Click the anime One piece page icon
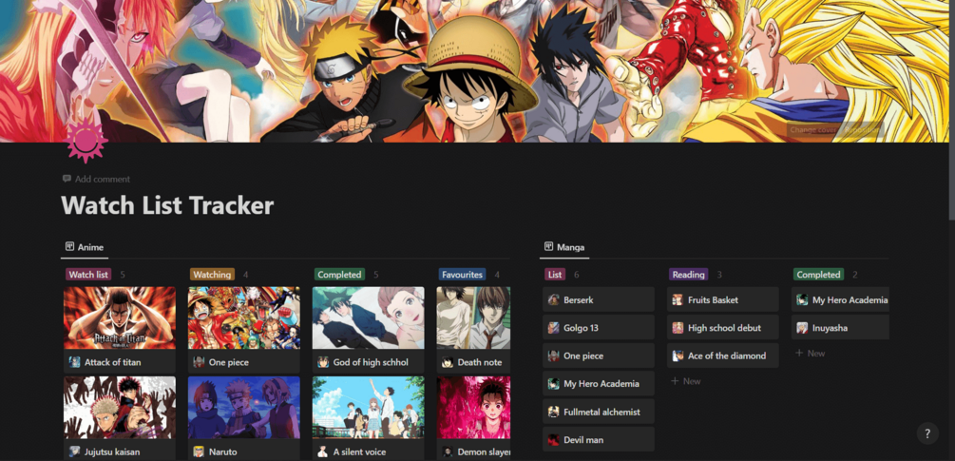 200,362
